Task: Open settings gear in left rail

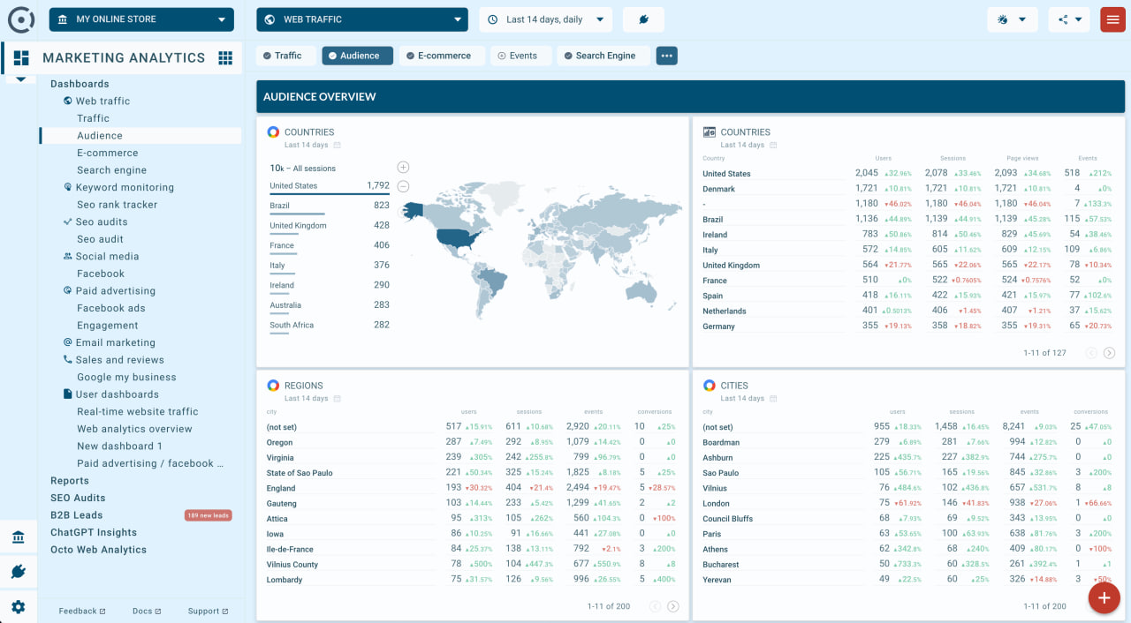Action: (x=19, y=607)
